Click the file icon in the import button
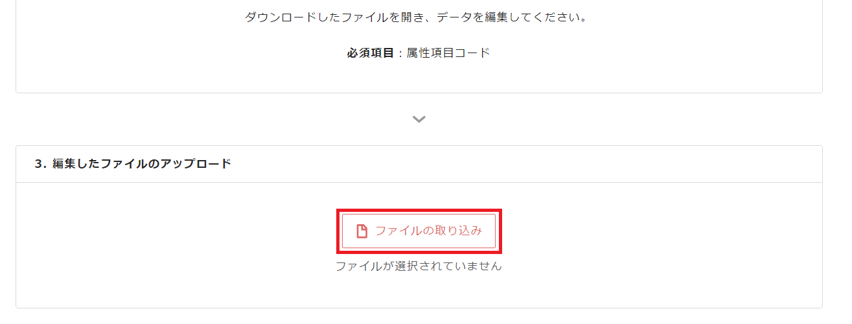Screen dimensions: 852x324 click(x=362, y=231)
